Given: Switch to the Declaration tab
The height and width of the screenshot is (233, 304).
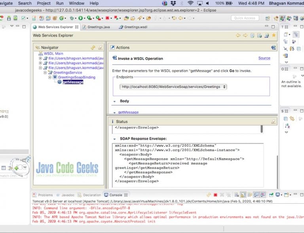Looking at the screenshot, I should 89,195.
